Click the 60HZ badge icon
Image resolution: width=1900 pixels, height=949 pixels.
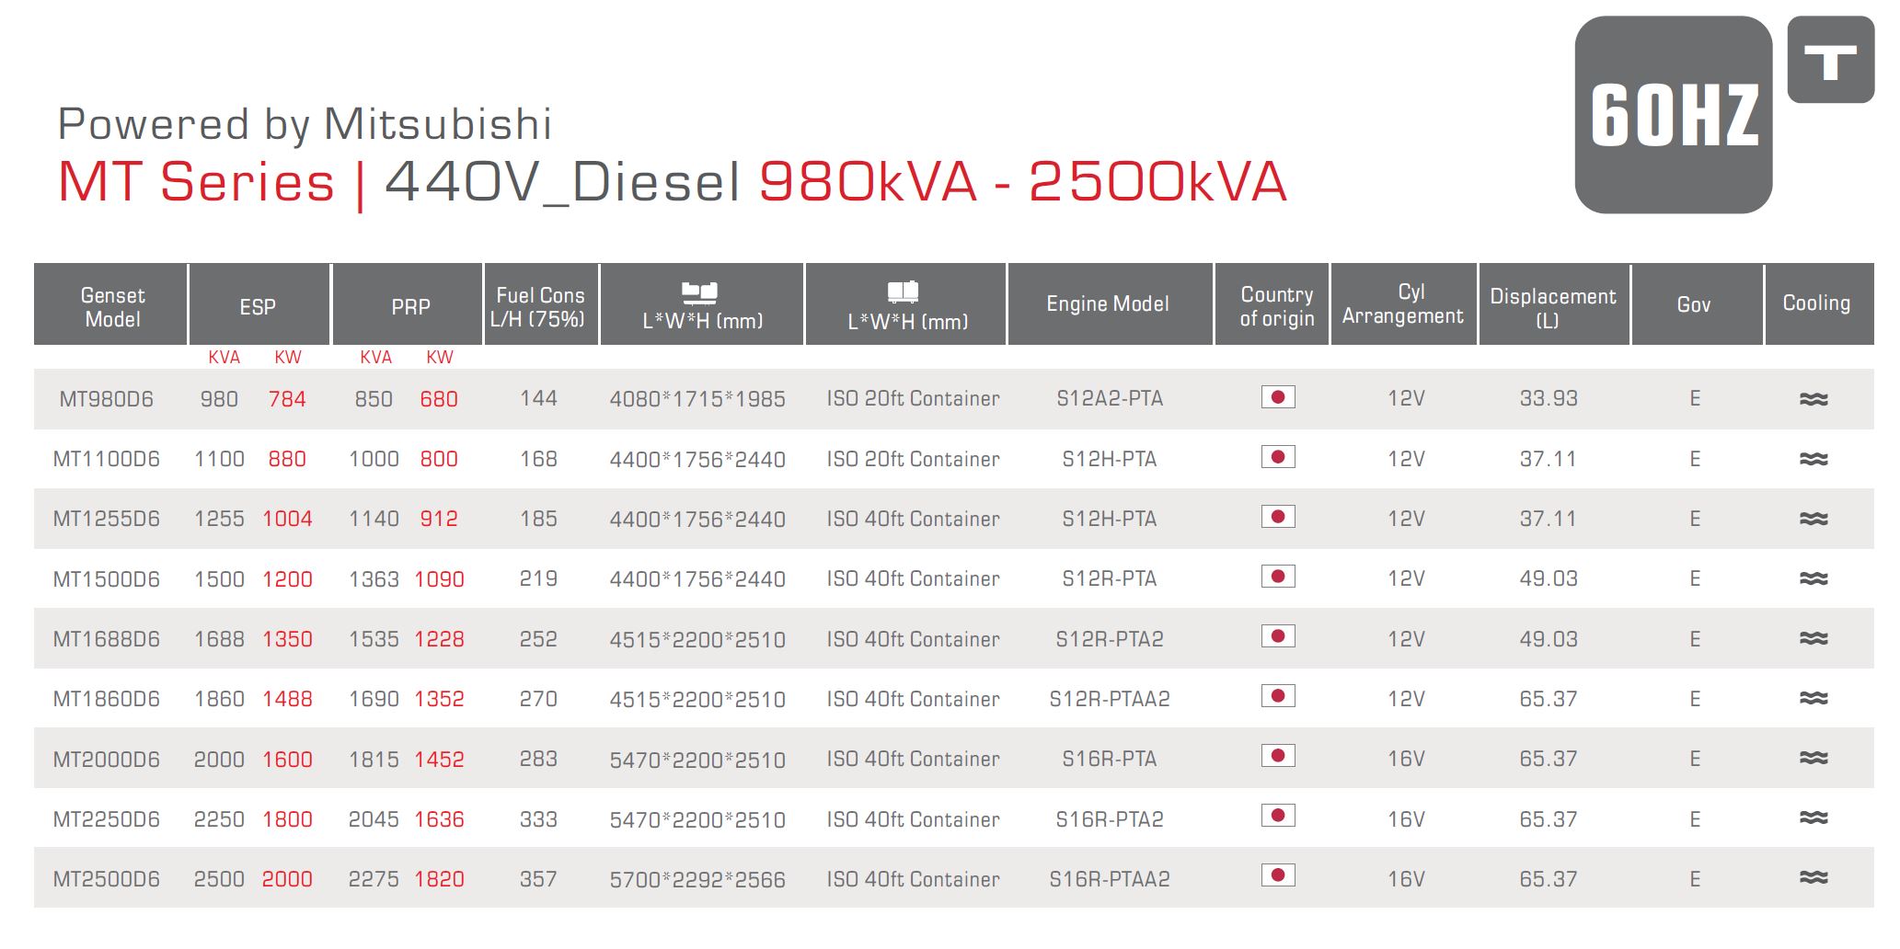click(x=1673, y=115)
